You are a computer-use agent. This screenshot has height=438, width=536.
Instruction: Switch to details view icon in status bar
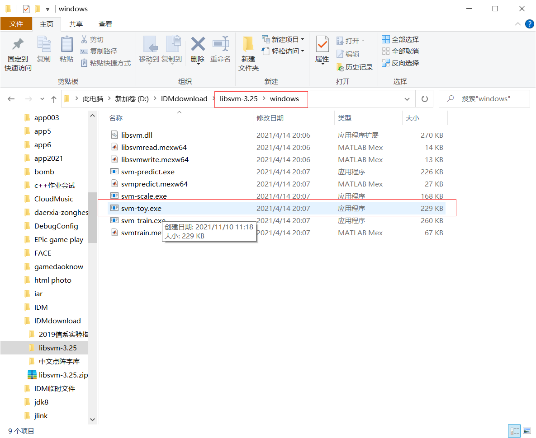pyautogui.click(x=514, y=431)
